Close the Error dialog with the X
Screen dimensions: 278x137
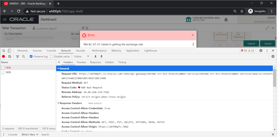[193, 35]
